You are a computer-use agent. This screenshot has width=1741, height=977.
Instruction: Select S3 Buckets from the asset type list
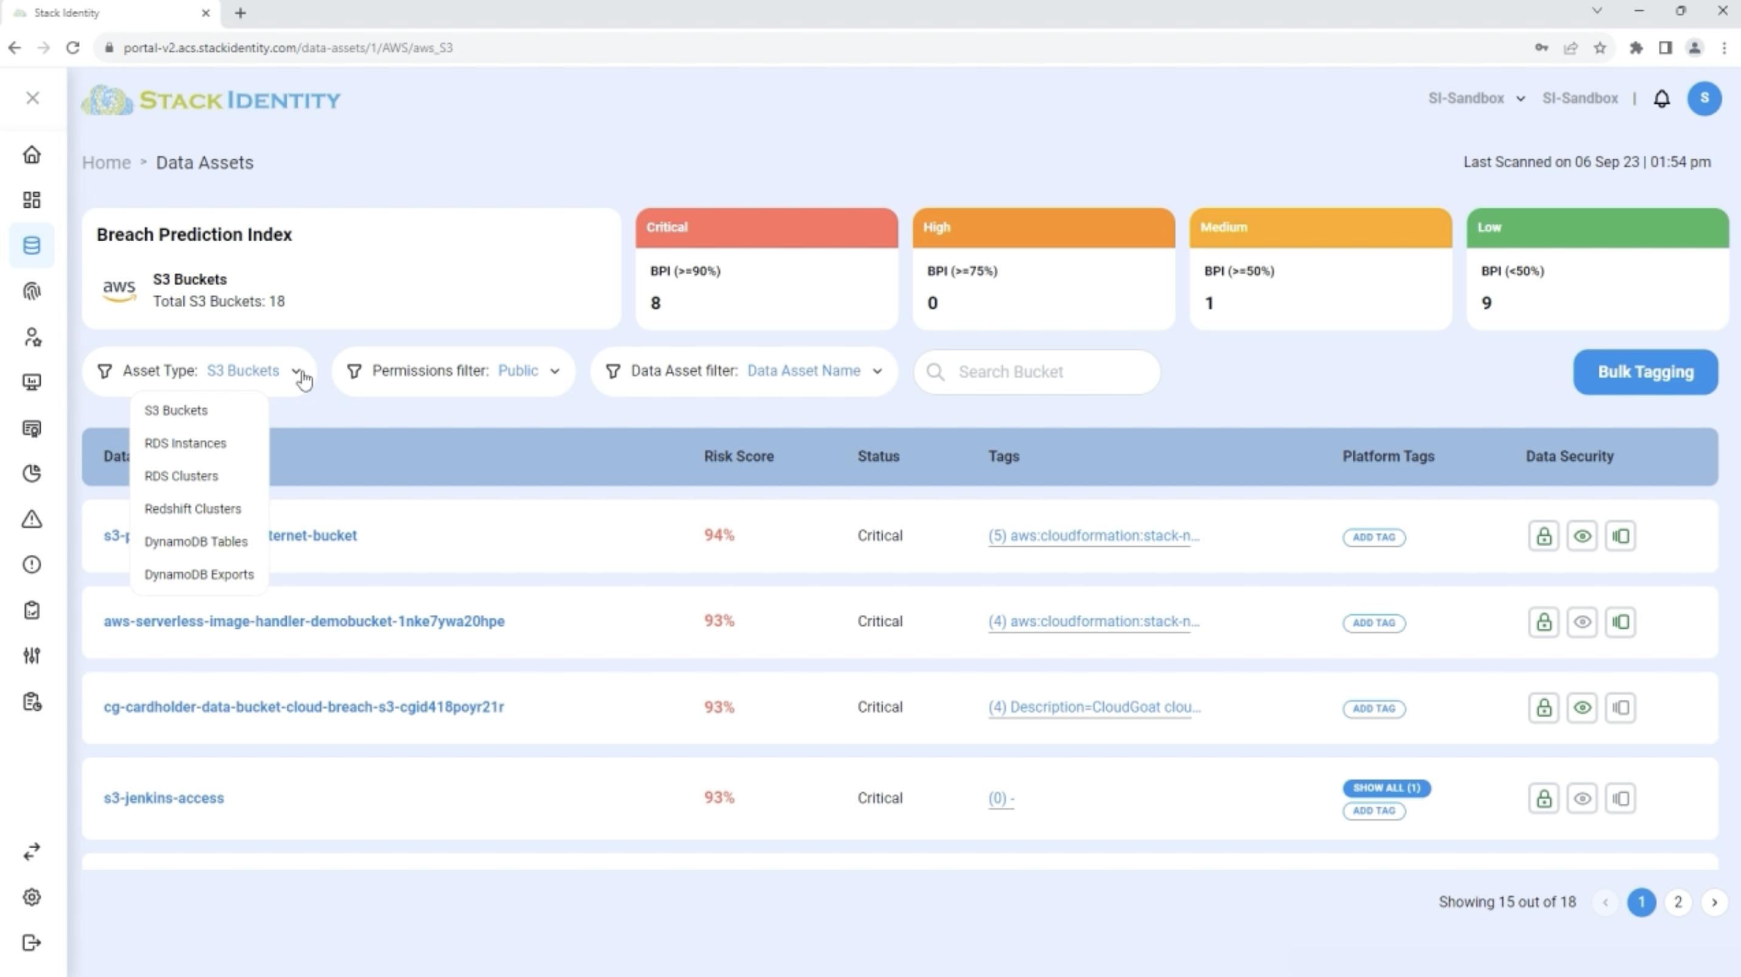coord(176,410)
